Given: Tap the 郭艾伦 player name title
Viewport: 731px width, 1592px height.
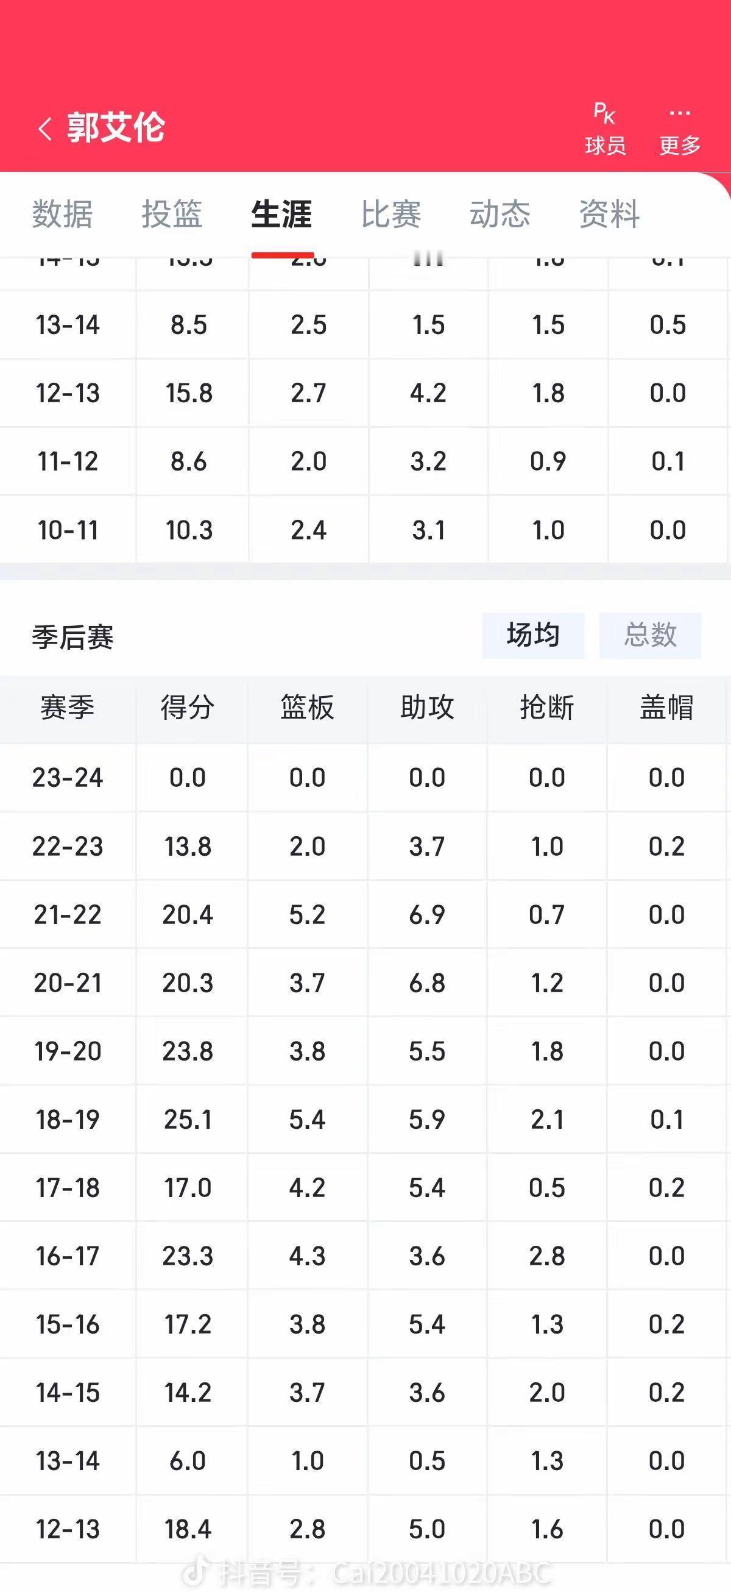Looking at the screenshot, I should (116, 128).
